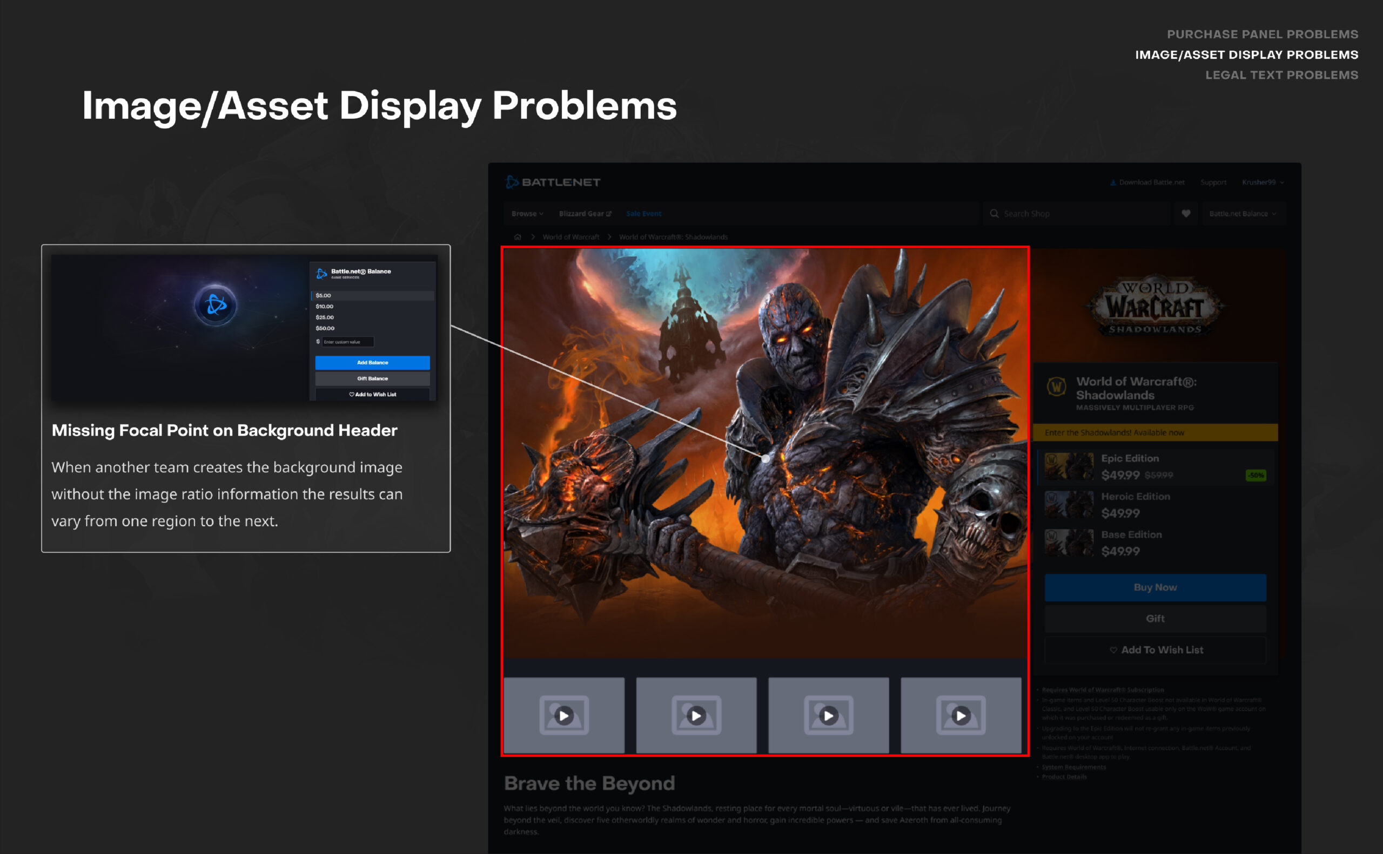This screenshot has height=854, width=1383.
Task: Click the heart icon on Add To Wish List
Action: click(1113, 650)
